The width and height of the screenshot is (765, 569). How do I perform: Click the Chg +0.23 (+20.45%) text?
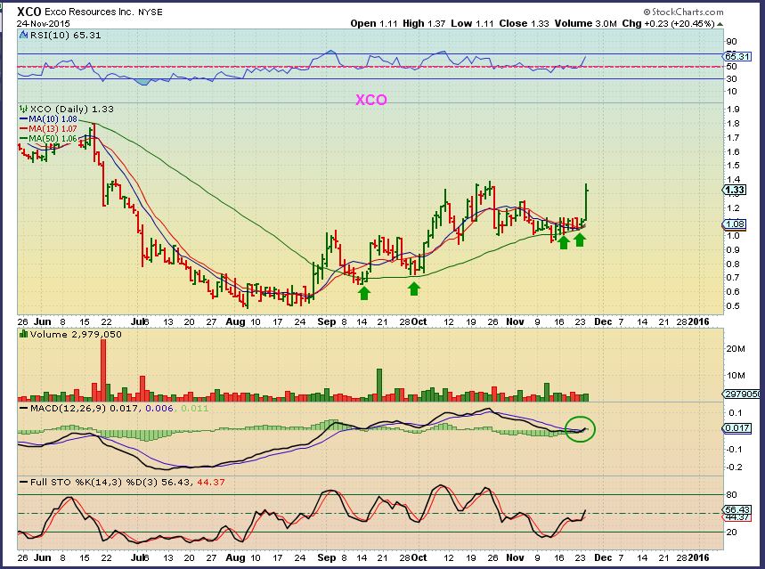669,23
